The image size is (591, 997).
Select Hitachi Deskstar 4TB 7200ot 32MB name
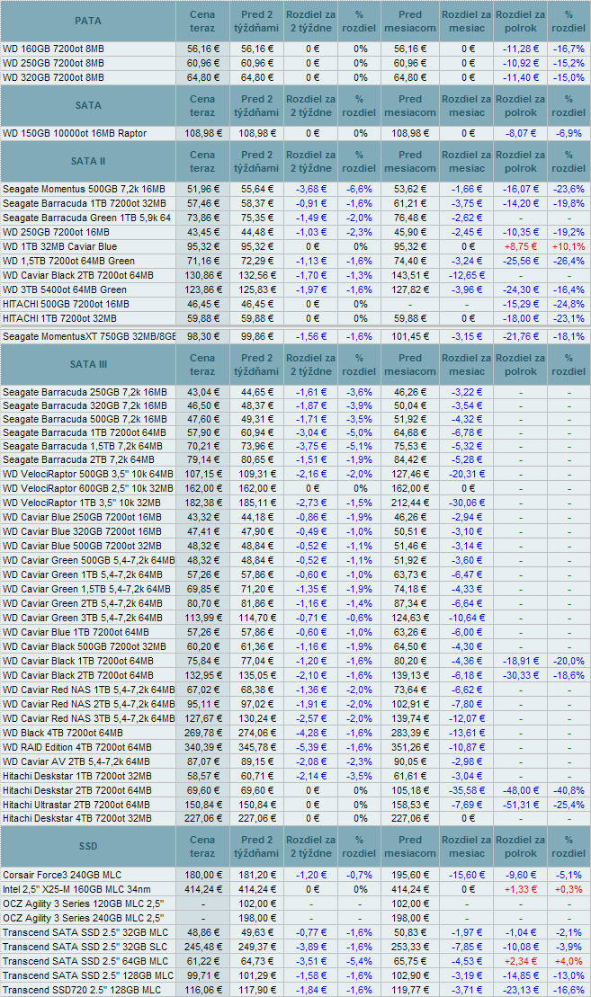coord(77,819)
